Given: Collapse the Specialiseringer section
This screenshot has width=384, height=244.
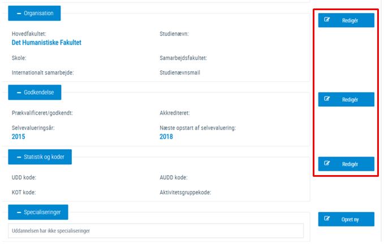Looking at the screenshot, I should 38,212.
